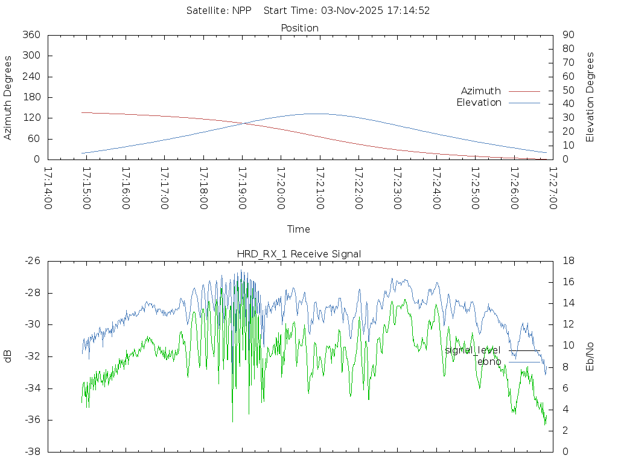Select the 17:21:00 time tick label
This screenshot has width=618, height=464.
click(320, 188)
